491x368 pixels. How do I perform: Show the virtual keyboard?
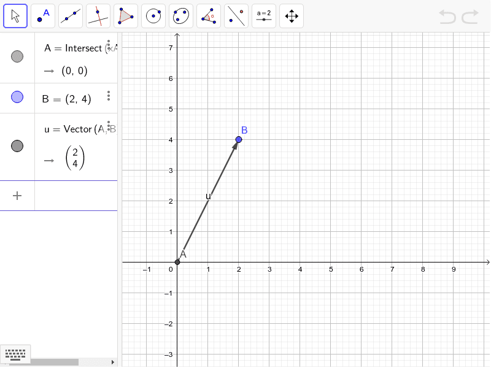coord(15,355)
